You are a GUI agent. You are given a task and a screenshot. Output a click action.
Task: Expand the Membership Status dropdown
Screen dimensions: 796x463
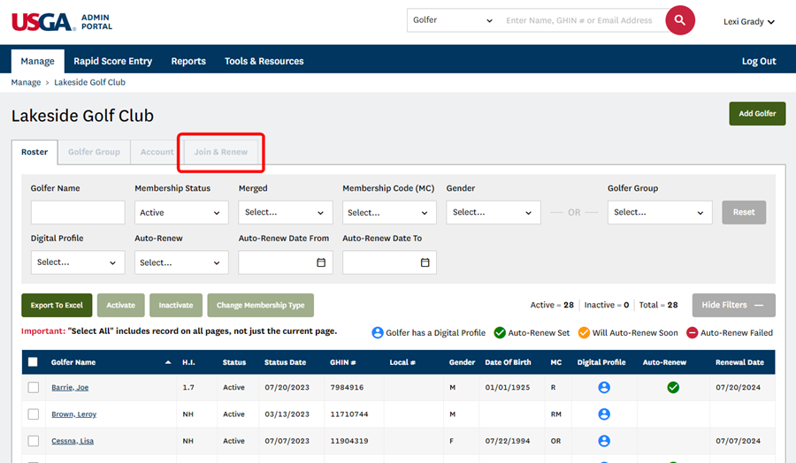[x=181, y=212]
